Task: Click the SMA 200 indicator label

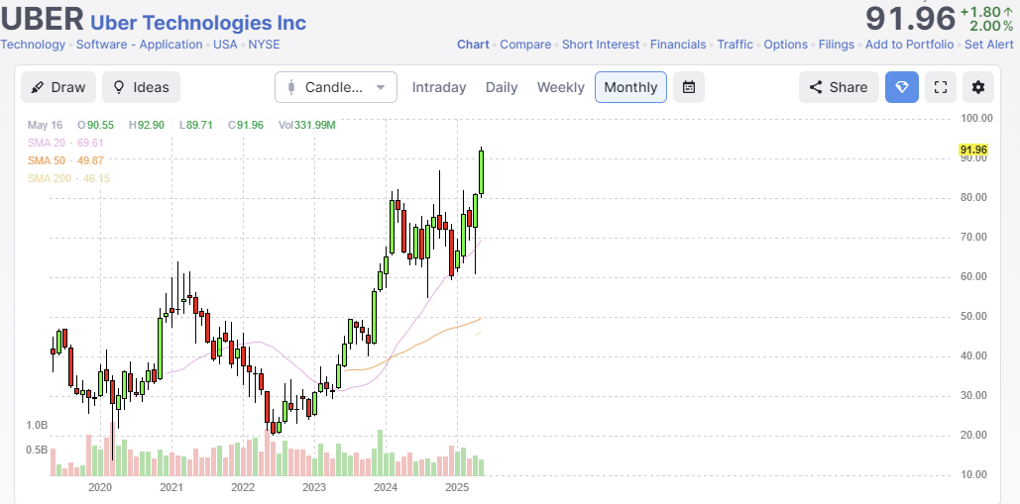Action: coord(68,178)
